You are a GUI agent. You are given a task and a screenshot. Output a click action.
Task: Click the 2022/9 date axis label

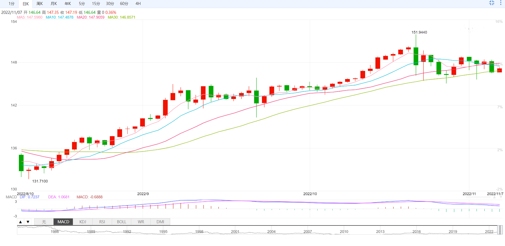pos(143,194)
